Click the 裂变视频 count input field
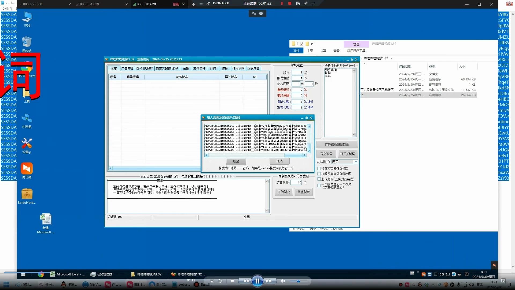This screenshot has width=515, height=290. [x=296, y=182]
